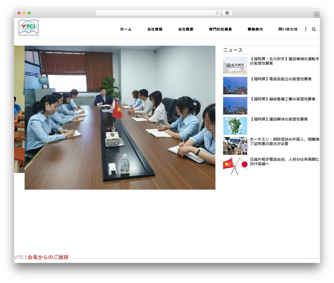Open the 問い合わせ contact menu item

pyautogui.click(x=288, y=29)
